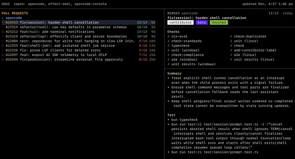Open PR #23212 add terminal notifications

[79, 32]
